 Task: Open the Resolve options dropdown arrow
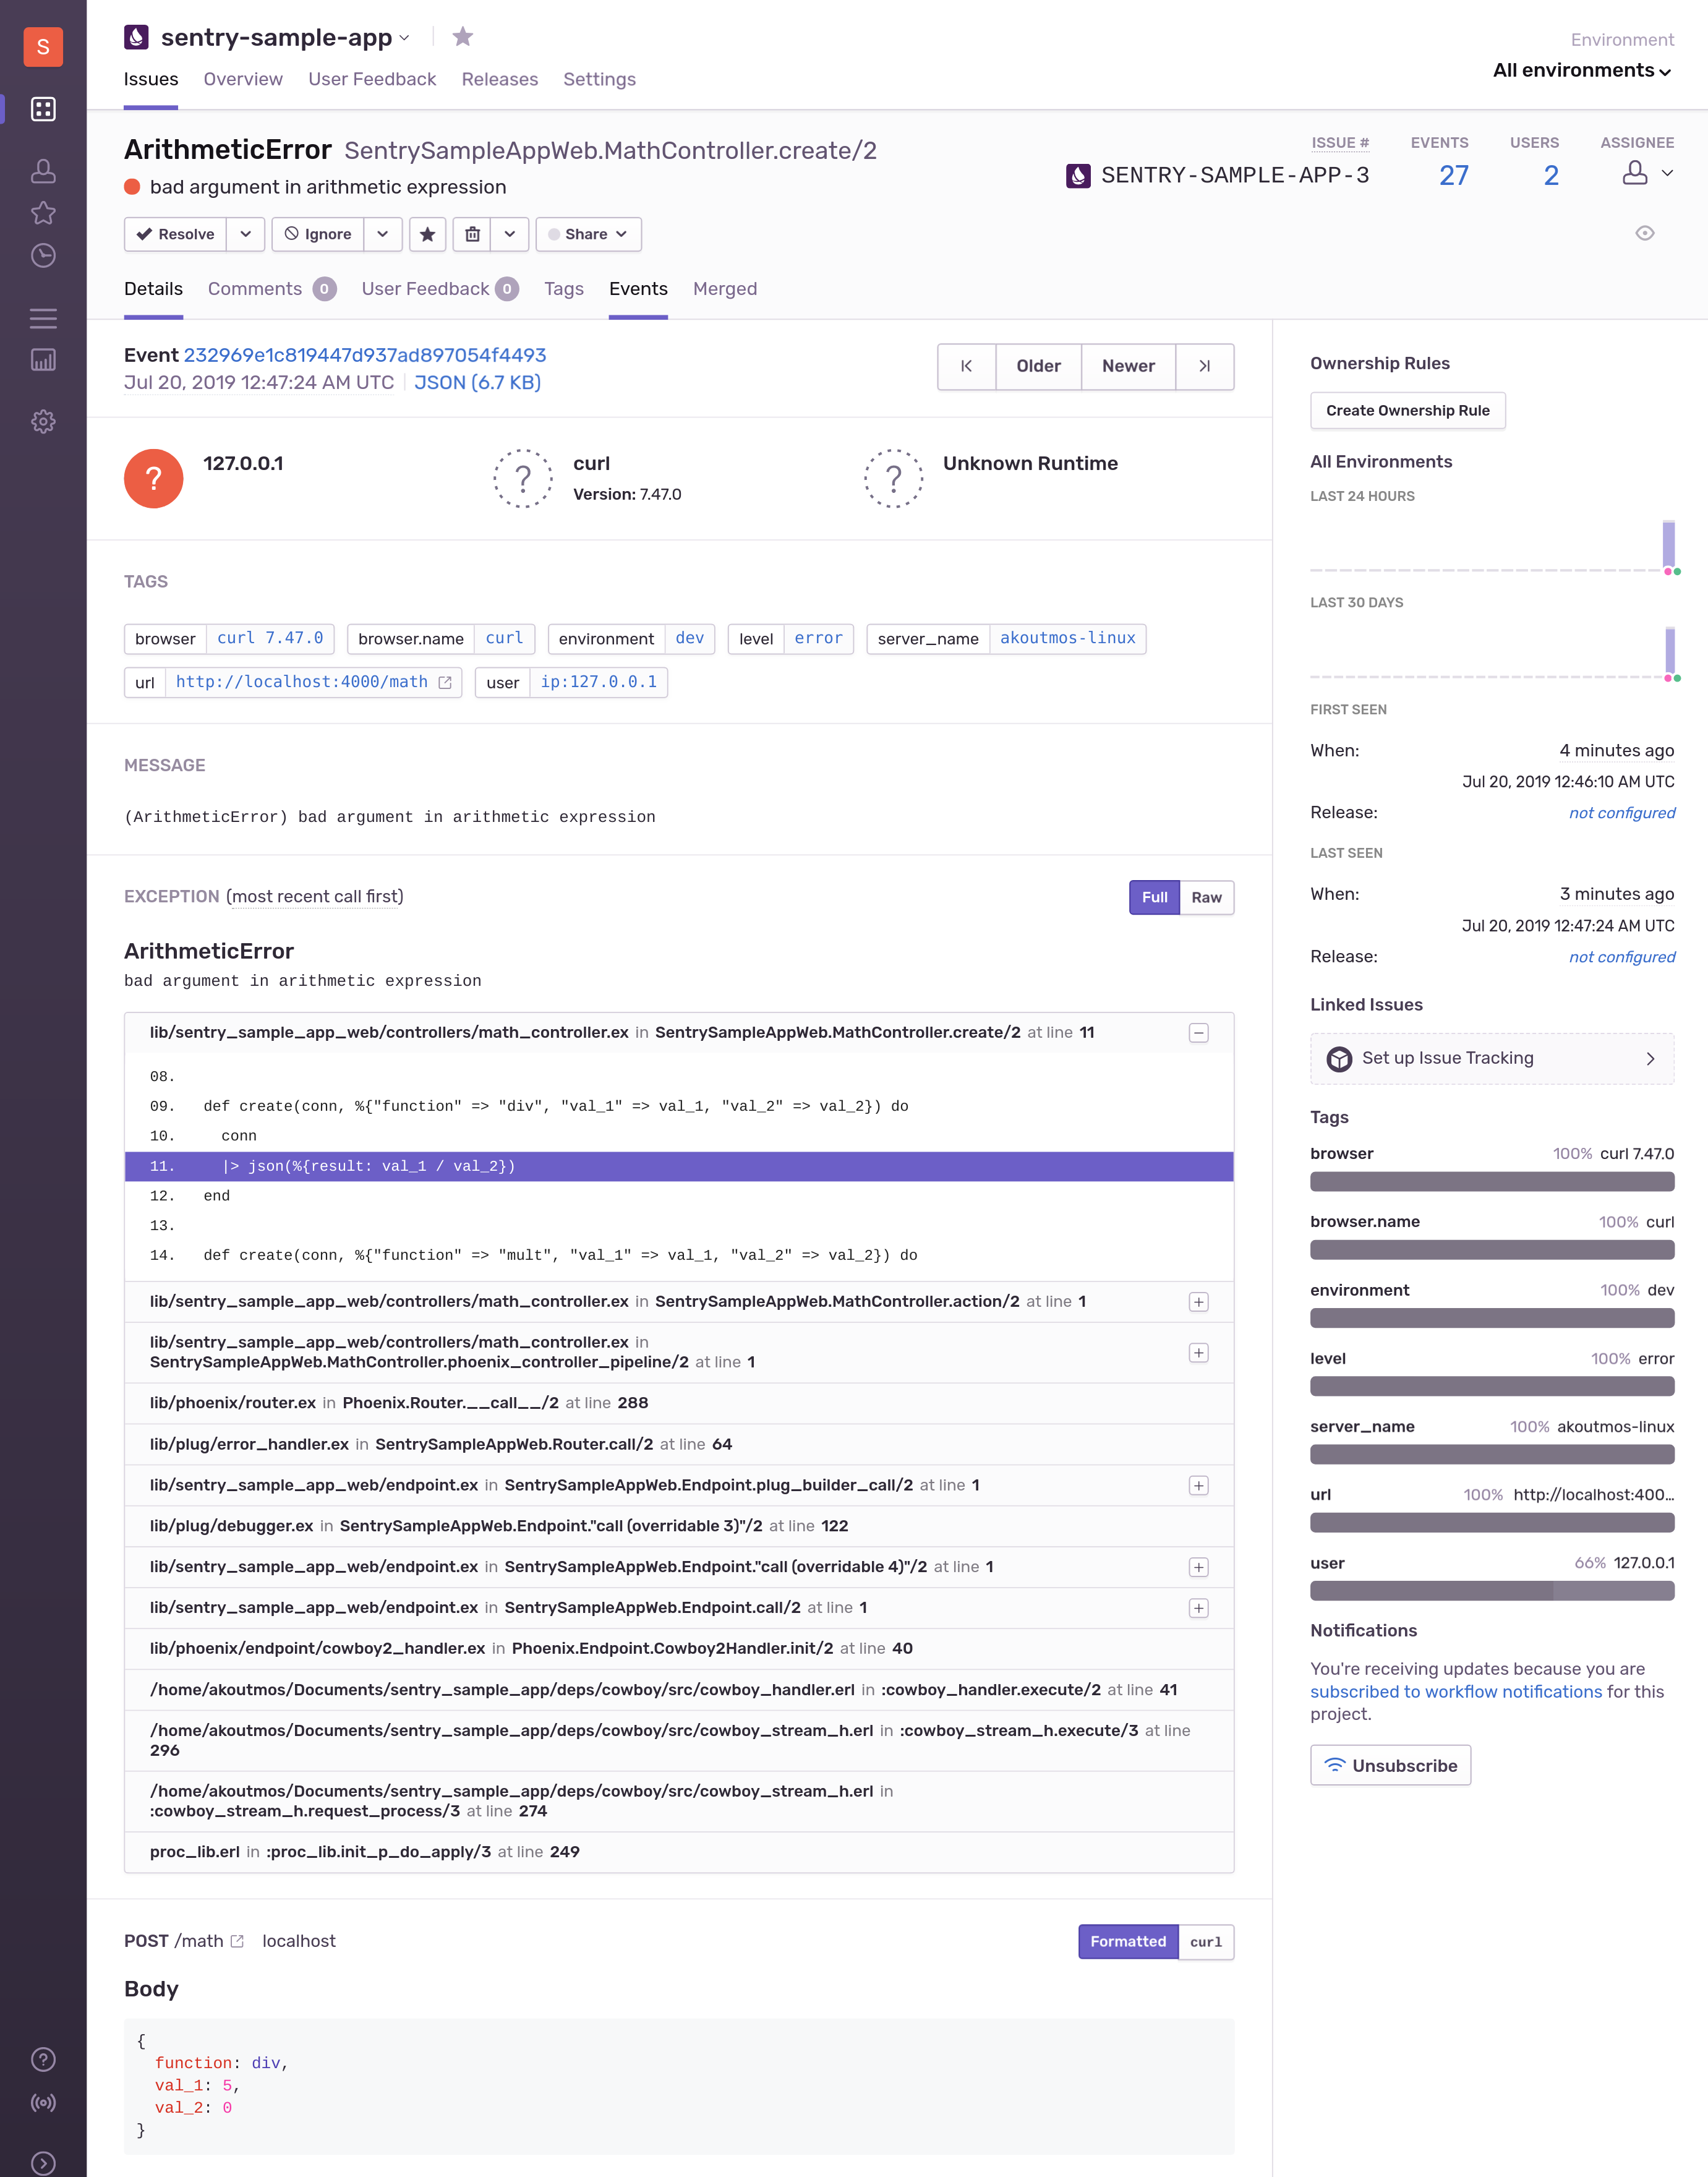click(245, 234)
